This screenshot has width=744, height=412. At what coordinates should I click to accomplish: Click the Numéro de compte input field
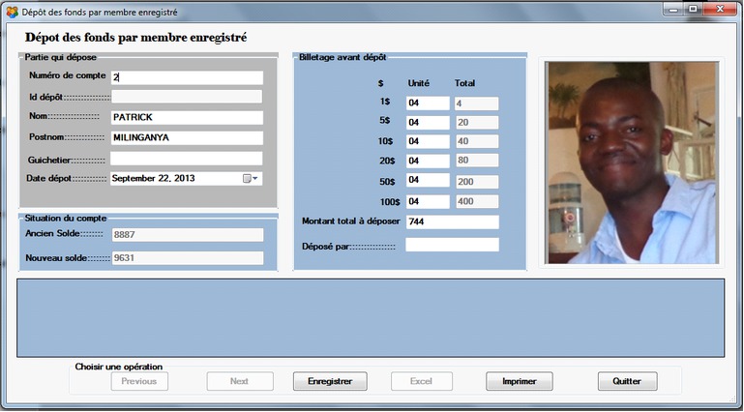coord(187,77)
